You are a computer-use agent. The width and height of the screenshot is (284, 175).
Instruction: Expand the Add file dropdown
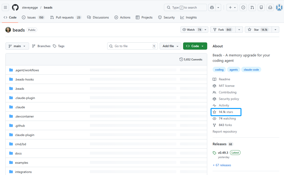click(x=170, y=46)
